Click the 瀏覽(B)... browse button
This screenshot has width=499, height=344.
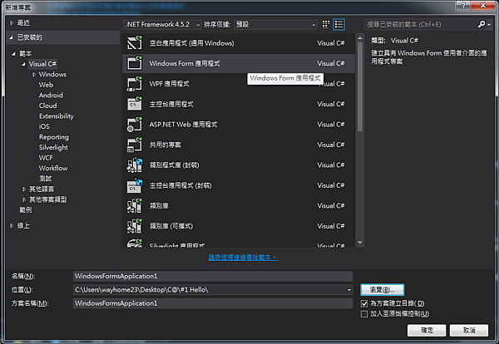pos(383,290)
